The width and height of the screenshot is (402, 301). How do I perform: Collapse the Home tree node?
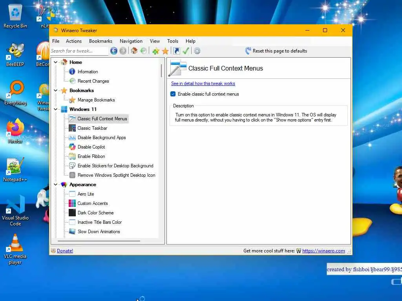click(55, 62)
